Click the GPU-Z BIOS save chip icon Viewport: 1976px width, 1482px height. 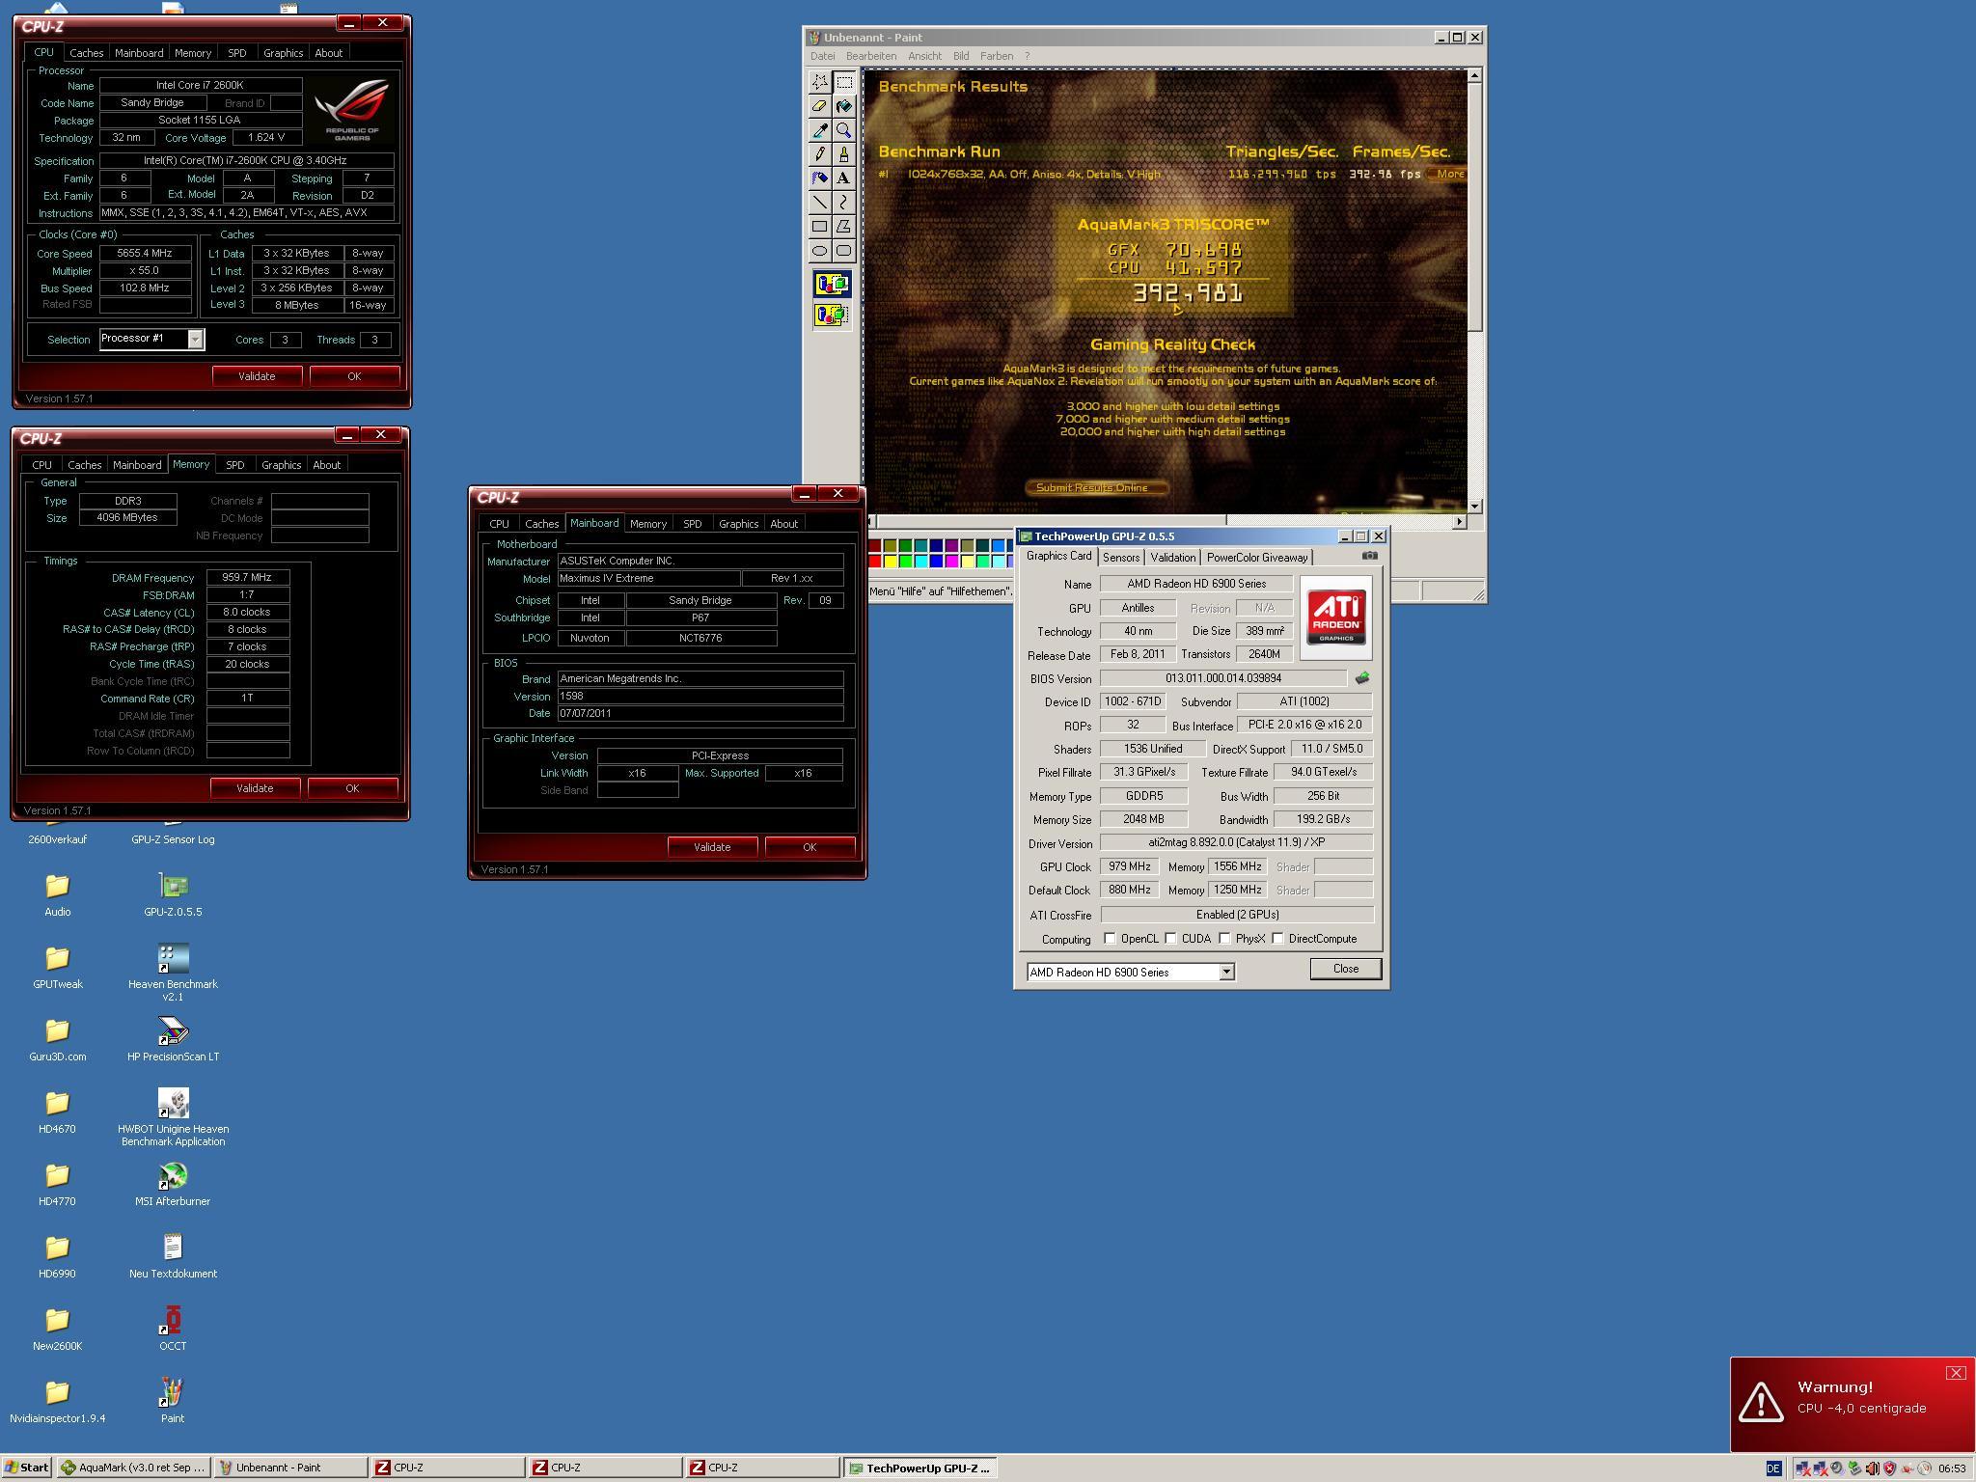tap(1362, 678)
